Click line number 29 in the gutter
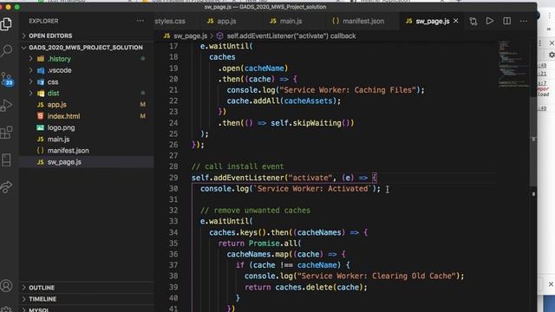 point(173,178)
